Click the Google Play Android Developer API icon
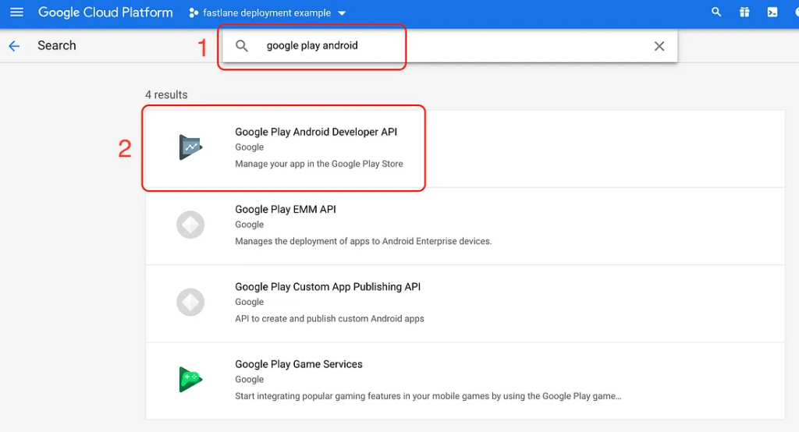This screenshot has width=799, height=432. click(190, 147)
